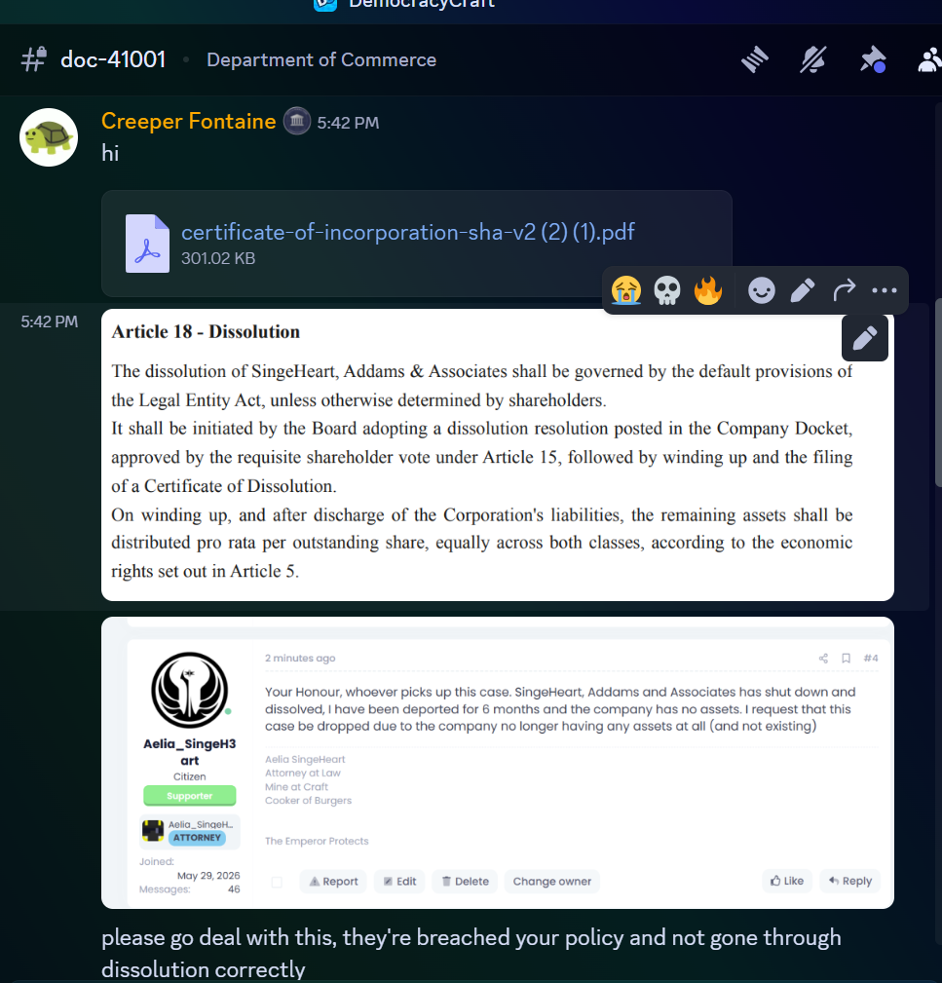Open the three-dot More message options
Viewport: 942px width, 983px height.
tap(885, 290)
